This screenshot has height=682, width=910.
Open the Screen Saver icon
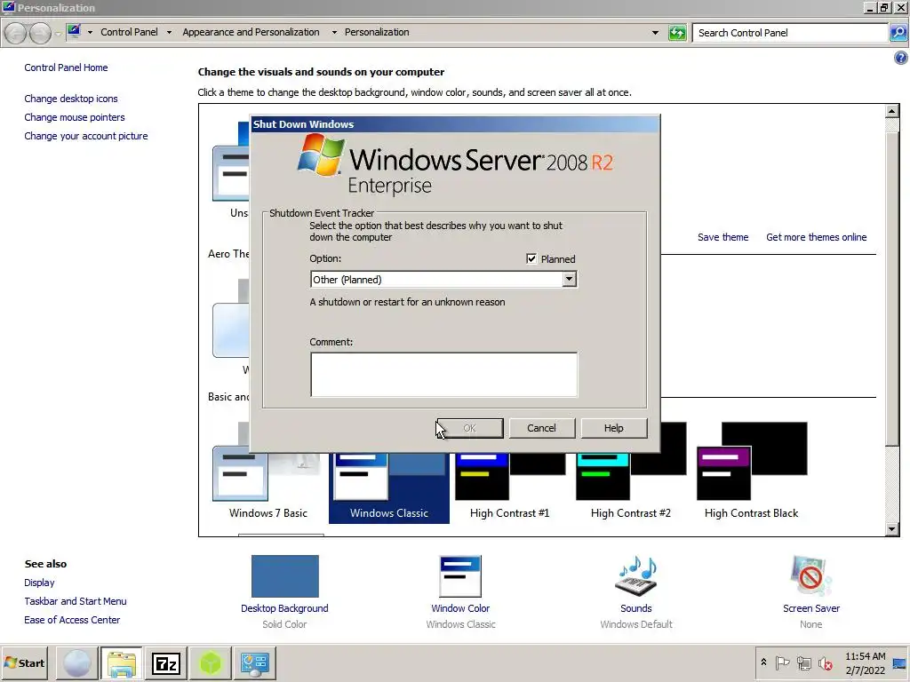point(810,576)
